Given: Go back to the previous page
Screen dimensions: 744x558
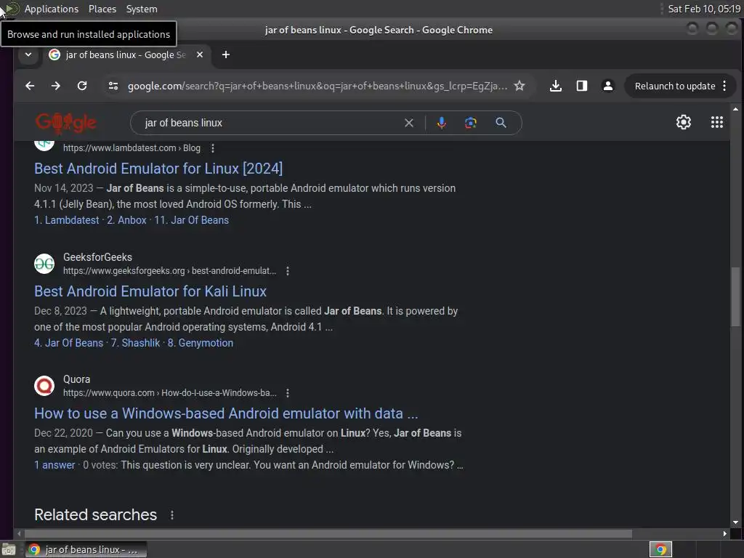Looking at the screenshot, I should (30, 86).
